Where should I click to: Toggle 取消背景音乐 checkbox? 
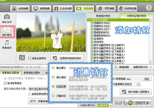point(5,83)
